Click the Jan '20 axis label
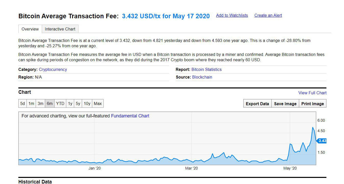 95,168
